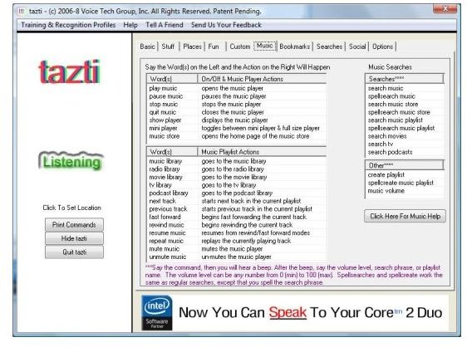Switch to the Stuff tab
467x347 pixels.
pos(168,46)
